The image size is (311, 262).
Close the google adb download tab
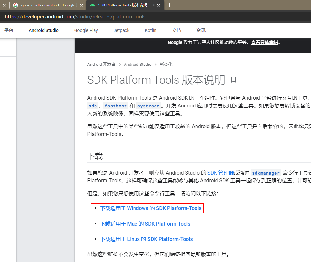[x=81, y=5]
